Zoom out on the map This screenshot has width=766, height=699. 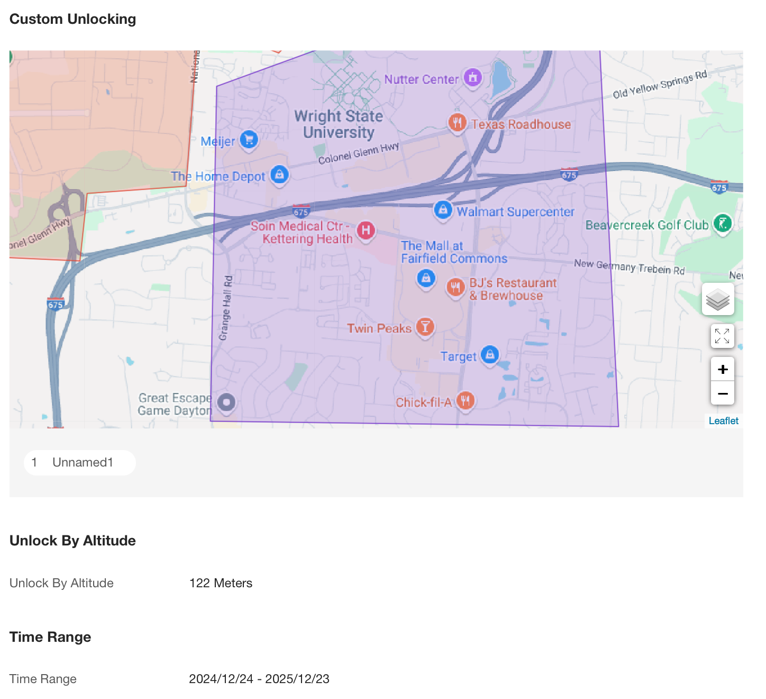723,393
